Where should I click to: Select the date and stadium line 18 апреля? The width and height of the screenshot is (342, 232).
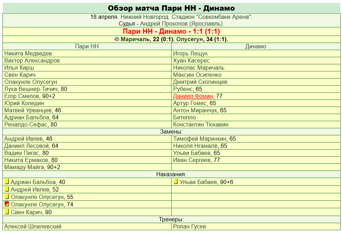[171, 17]
